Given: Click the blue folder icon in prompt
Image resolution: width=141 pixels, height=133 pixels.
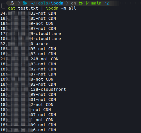Looking at the screenshot, I should [25, 3].
